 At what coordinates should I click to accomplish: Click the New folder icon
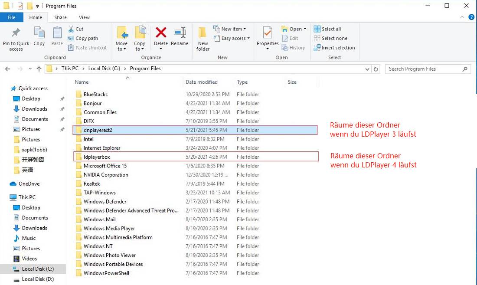pyautogui.click(x=203, y=33)
